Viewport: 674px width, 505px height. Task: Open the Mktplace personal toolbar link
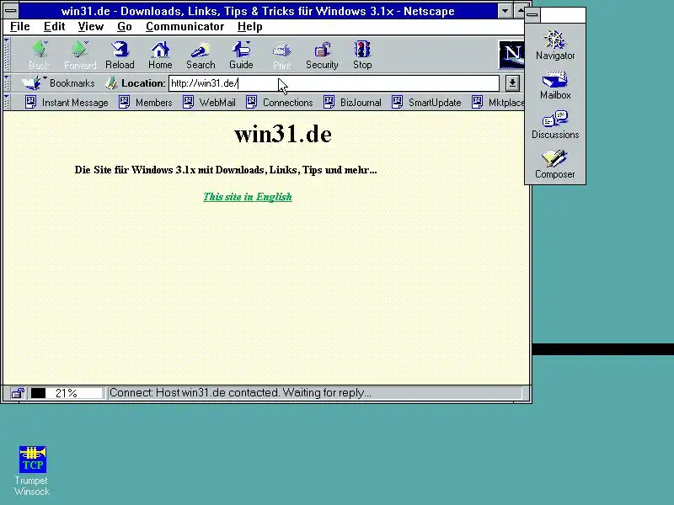click(x=498, y=103)
